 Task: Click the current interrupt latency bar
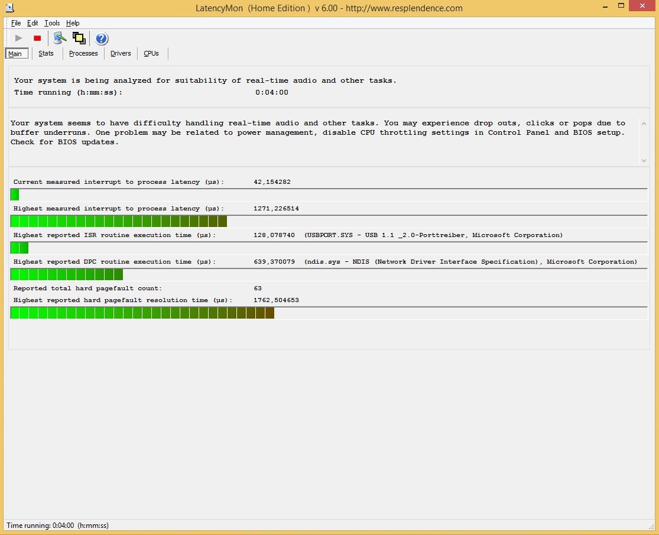coord(329,194)
